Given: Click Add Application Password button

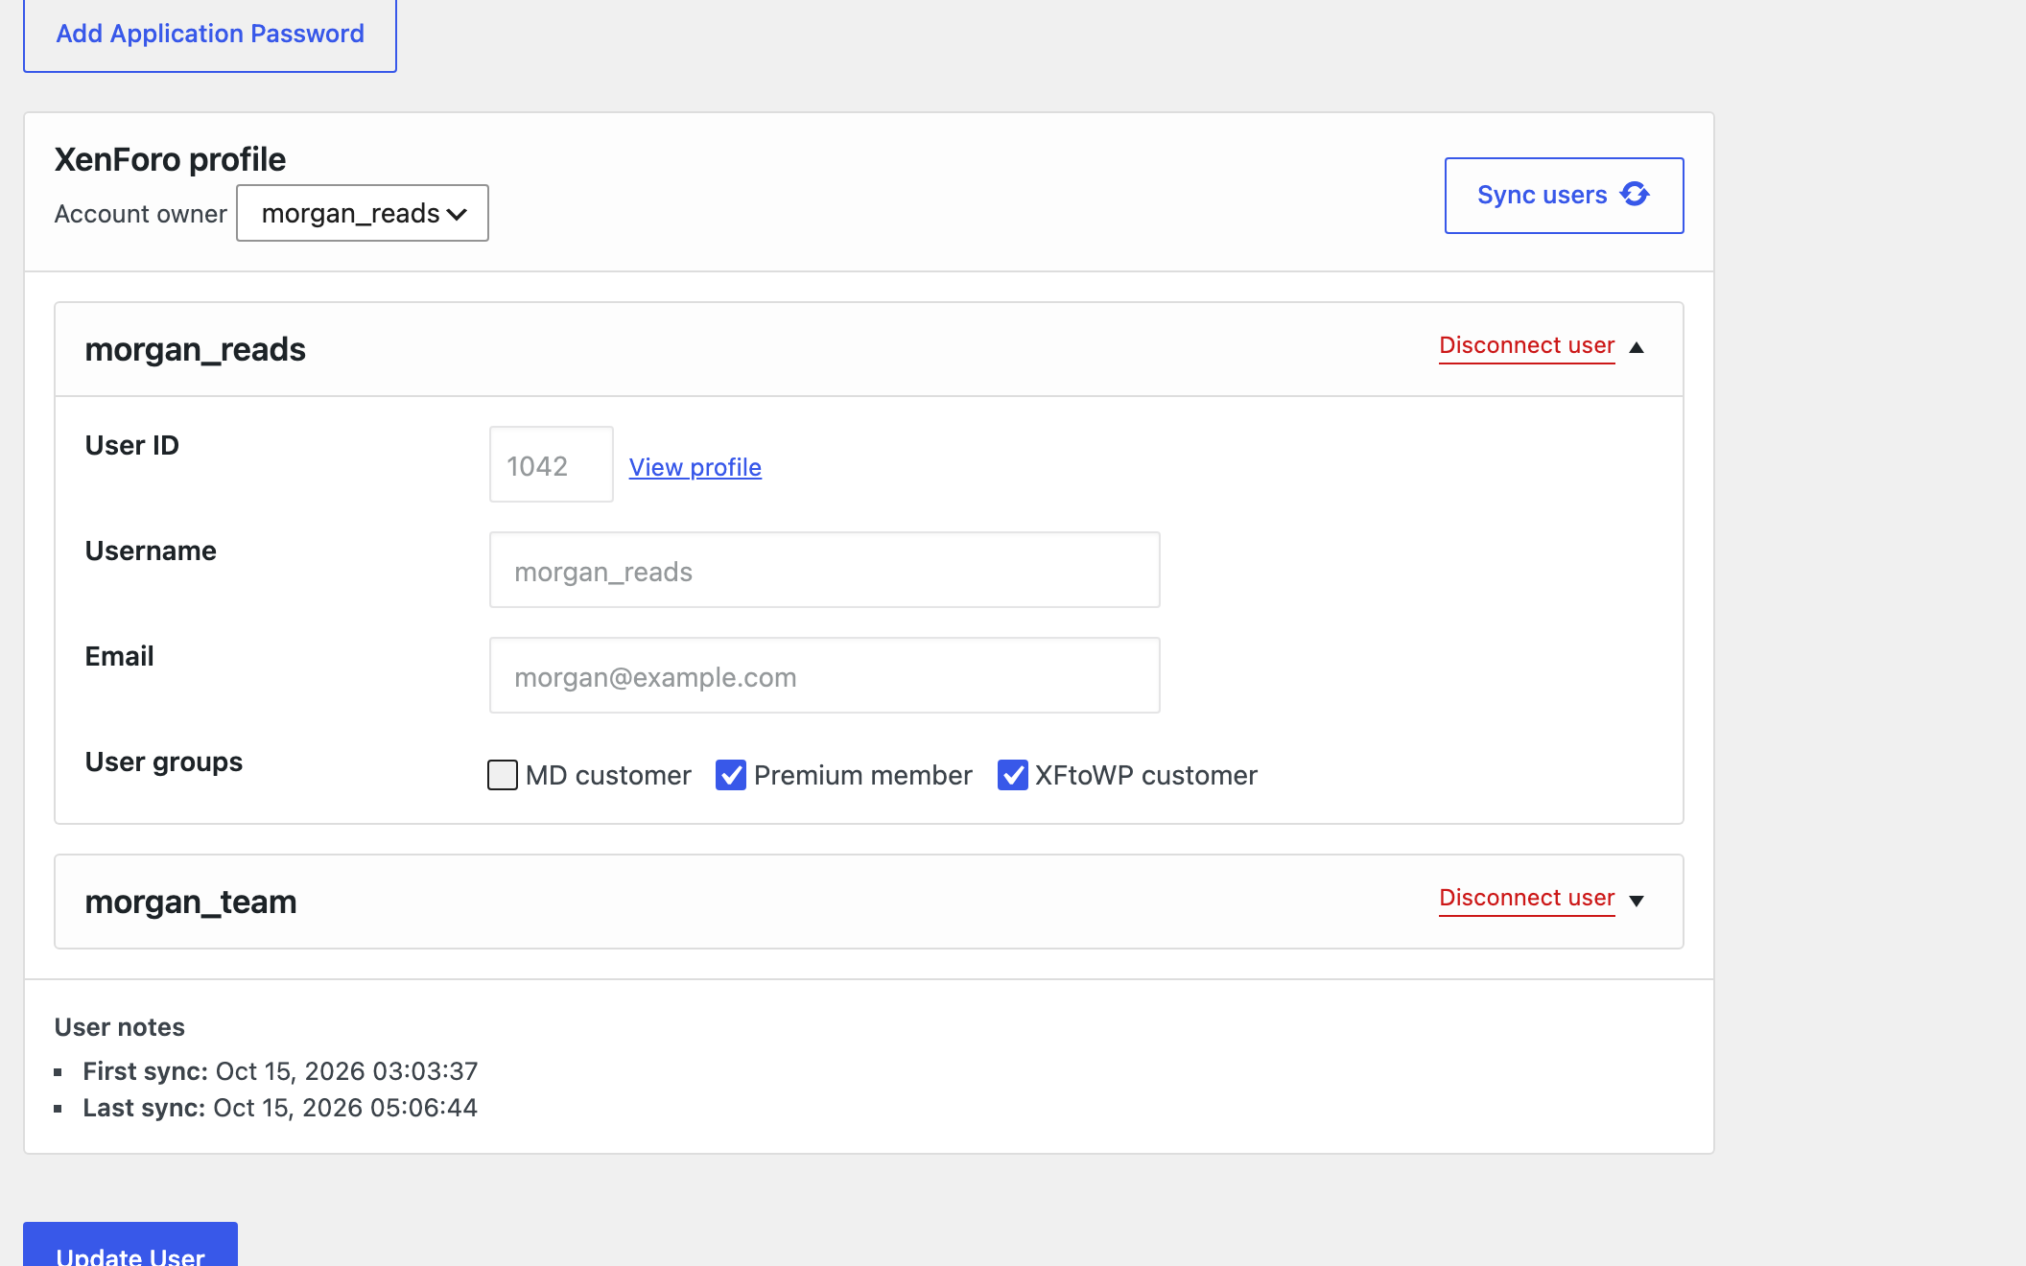Looking at the screenshot, I should tap(210, 35).
